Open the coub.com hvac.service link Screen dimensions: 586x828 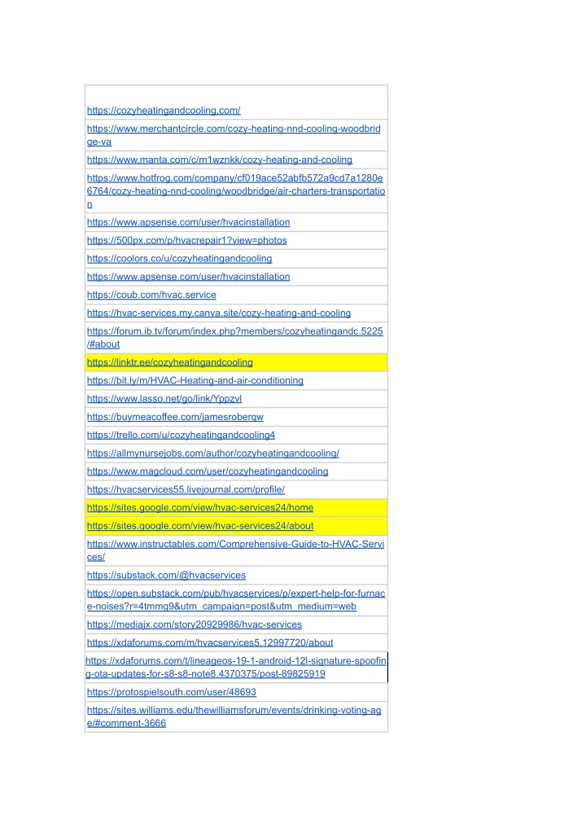(x=151, y=295)
